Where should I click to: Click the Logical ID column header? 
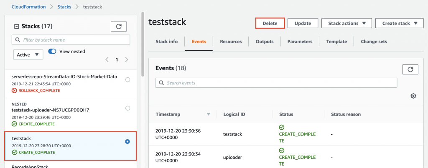(x=234, y=114)
